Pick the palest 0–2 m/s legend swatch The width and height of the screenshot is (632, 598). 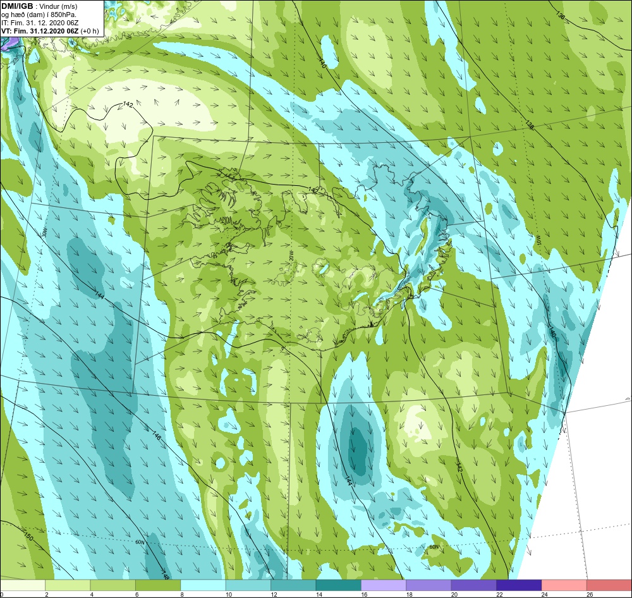23,585
